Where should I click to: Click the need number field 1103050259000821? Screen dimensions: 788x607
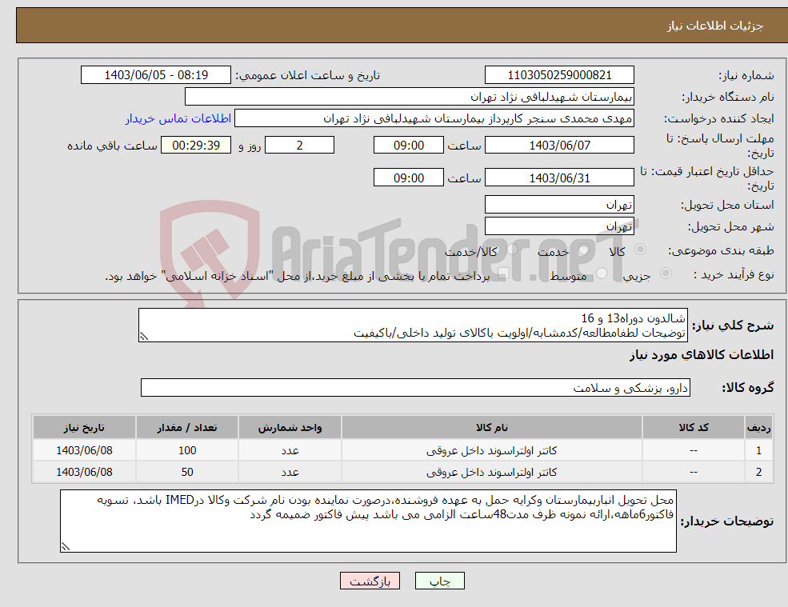point(559,75)
